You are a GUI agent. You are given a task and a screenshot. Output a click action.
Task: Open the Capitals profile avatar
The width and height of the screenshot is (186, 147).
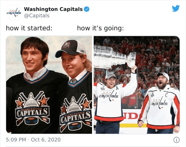14,13
